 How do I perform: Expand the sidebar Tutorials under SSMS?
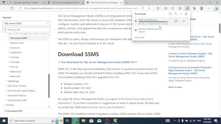[x=15, y=57]
